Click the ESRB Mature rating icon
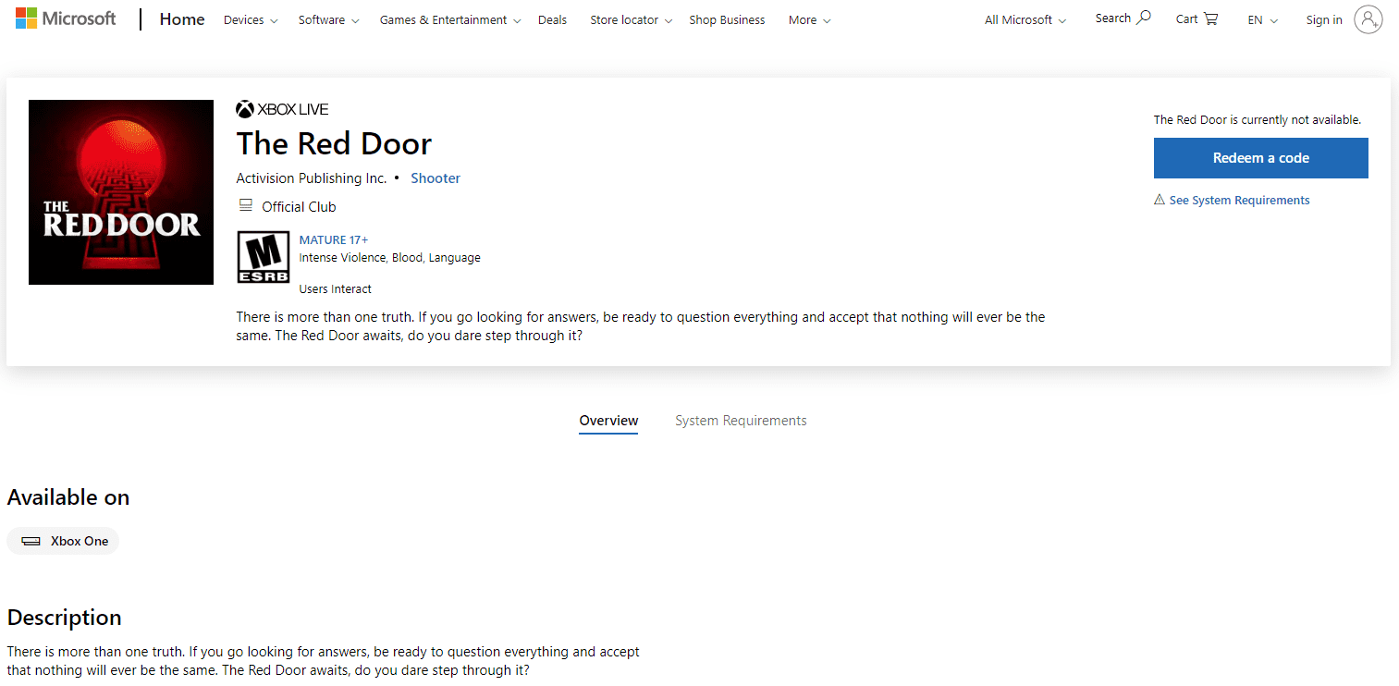This screenshot has height=686, width=1399. [264, 256]
